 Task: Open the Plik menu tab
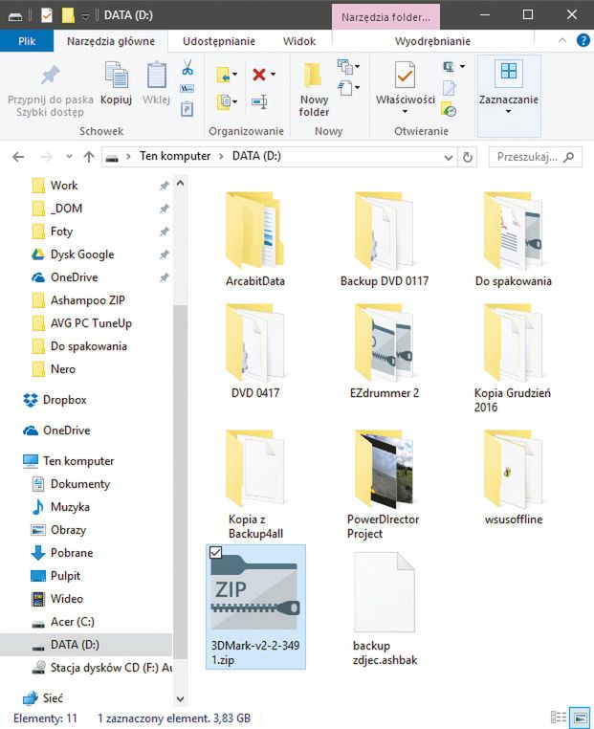coord(27,41)
